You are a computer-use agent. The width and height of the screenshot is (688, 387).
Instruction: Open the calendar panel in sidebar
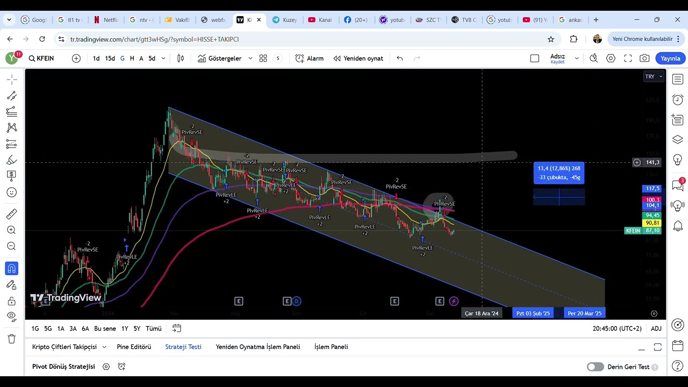point(678,346)
